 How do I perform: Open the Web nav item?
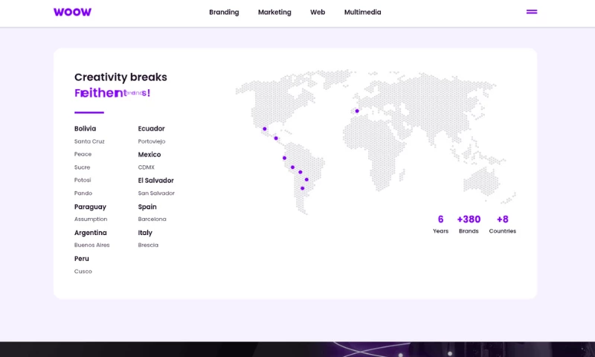coord(318,12)
